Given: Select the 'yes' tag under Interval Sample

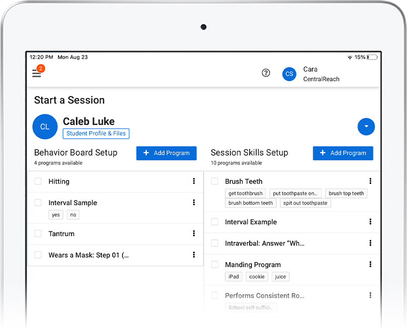Looking at the screenshot, I should coord(56,215).
